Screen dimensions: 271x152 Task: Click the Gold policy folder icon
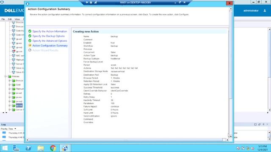14,84
